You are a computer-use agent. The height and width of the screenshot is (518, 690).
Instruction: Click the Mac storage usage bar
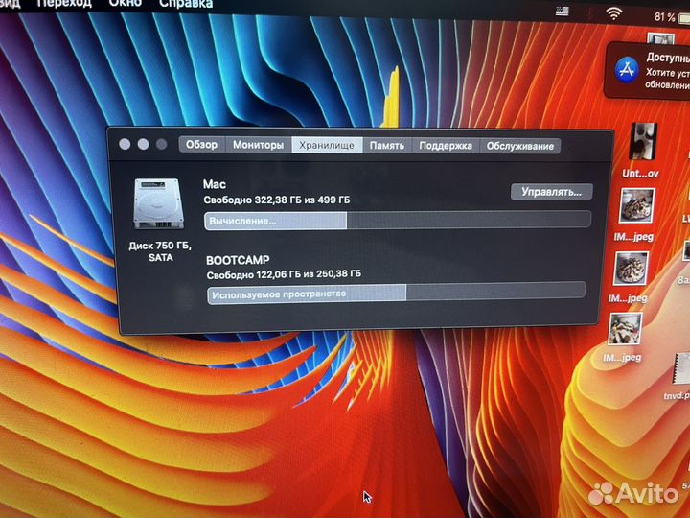coord(398,221)
